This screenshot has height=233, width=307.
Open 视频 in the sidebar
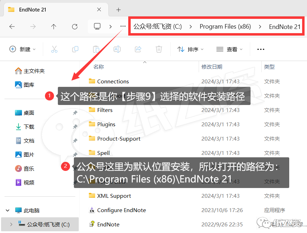tap(24, 182)
